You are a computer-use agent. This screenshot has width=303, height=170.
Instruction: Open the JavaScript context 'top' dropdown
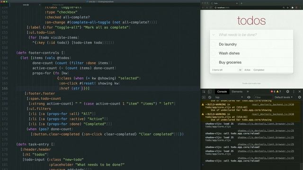229,97
